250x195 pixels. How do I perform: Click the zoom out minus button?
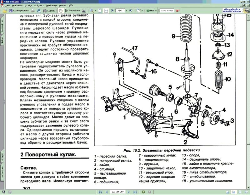[x=112, y=11]
